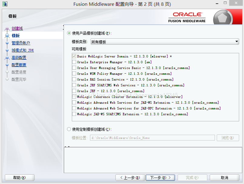Screen dimensions: 244x184
Task: Select 使用定制模板创建域 radio button
Action: (x=69, y=129)
